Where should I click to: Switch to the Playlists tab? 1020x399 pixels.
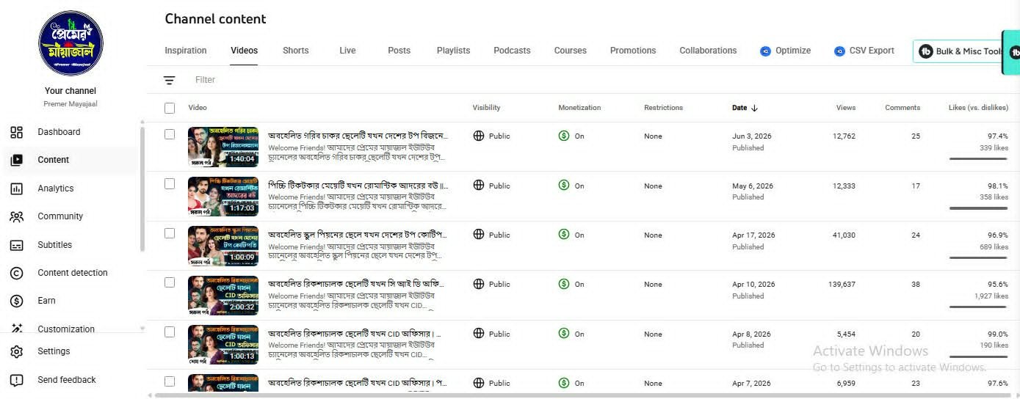tap(454, 51)
